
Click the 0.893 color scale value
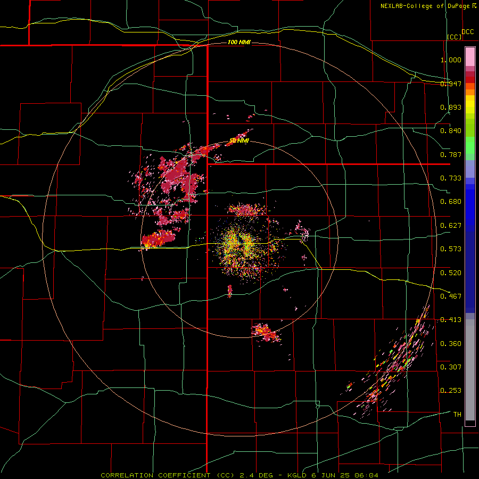coord(451,107)
